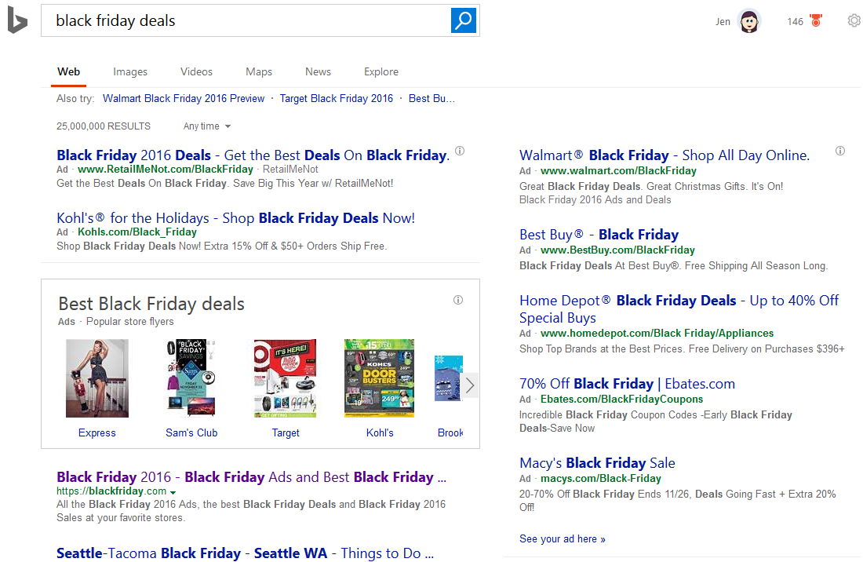This screenshot has width=863, height=562.
Task: Expand the Any time filter dropdown
Action: (207, 126)
